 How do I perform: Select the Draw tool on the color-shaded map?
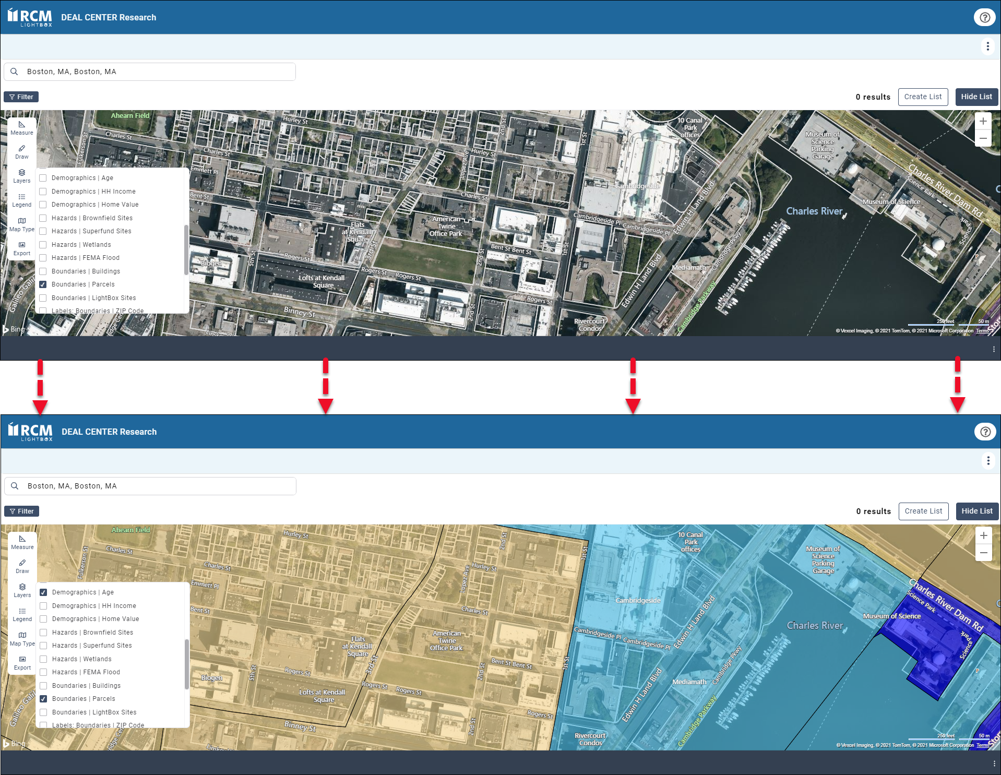[x=22, y=566]
